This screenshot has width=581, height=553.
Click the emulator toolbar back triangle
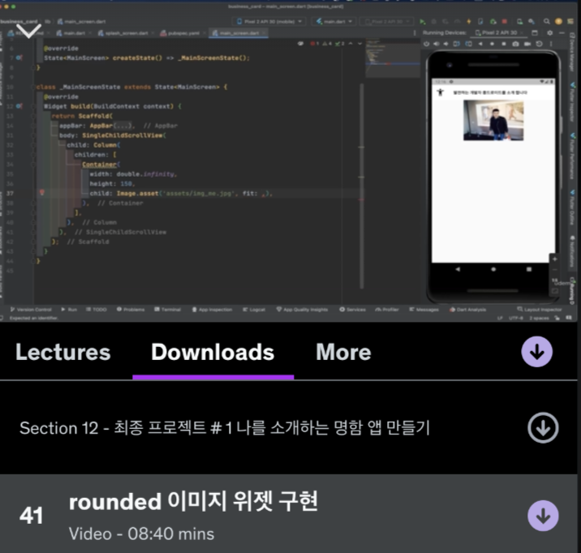480,44
